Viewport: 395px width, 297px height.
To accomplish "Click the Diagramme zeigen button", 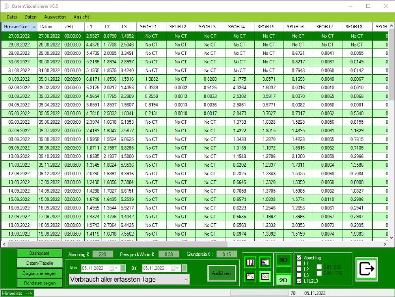I will [39, 273].
